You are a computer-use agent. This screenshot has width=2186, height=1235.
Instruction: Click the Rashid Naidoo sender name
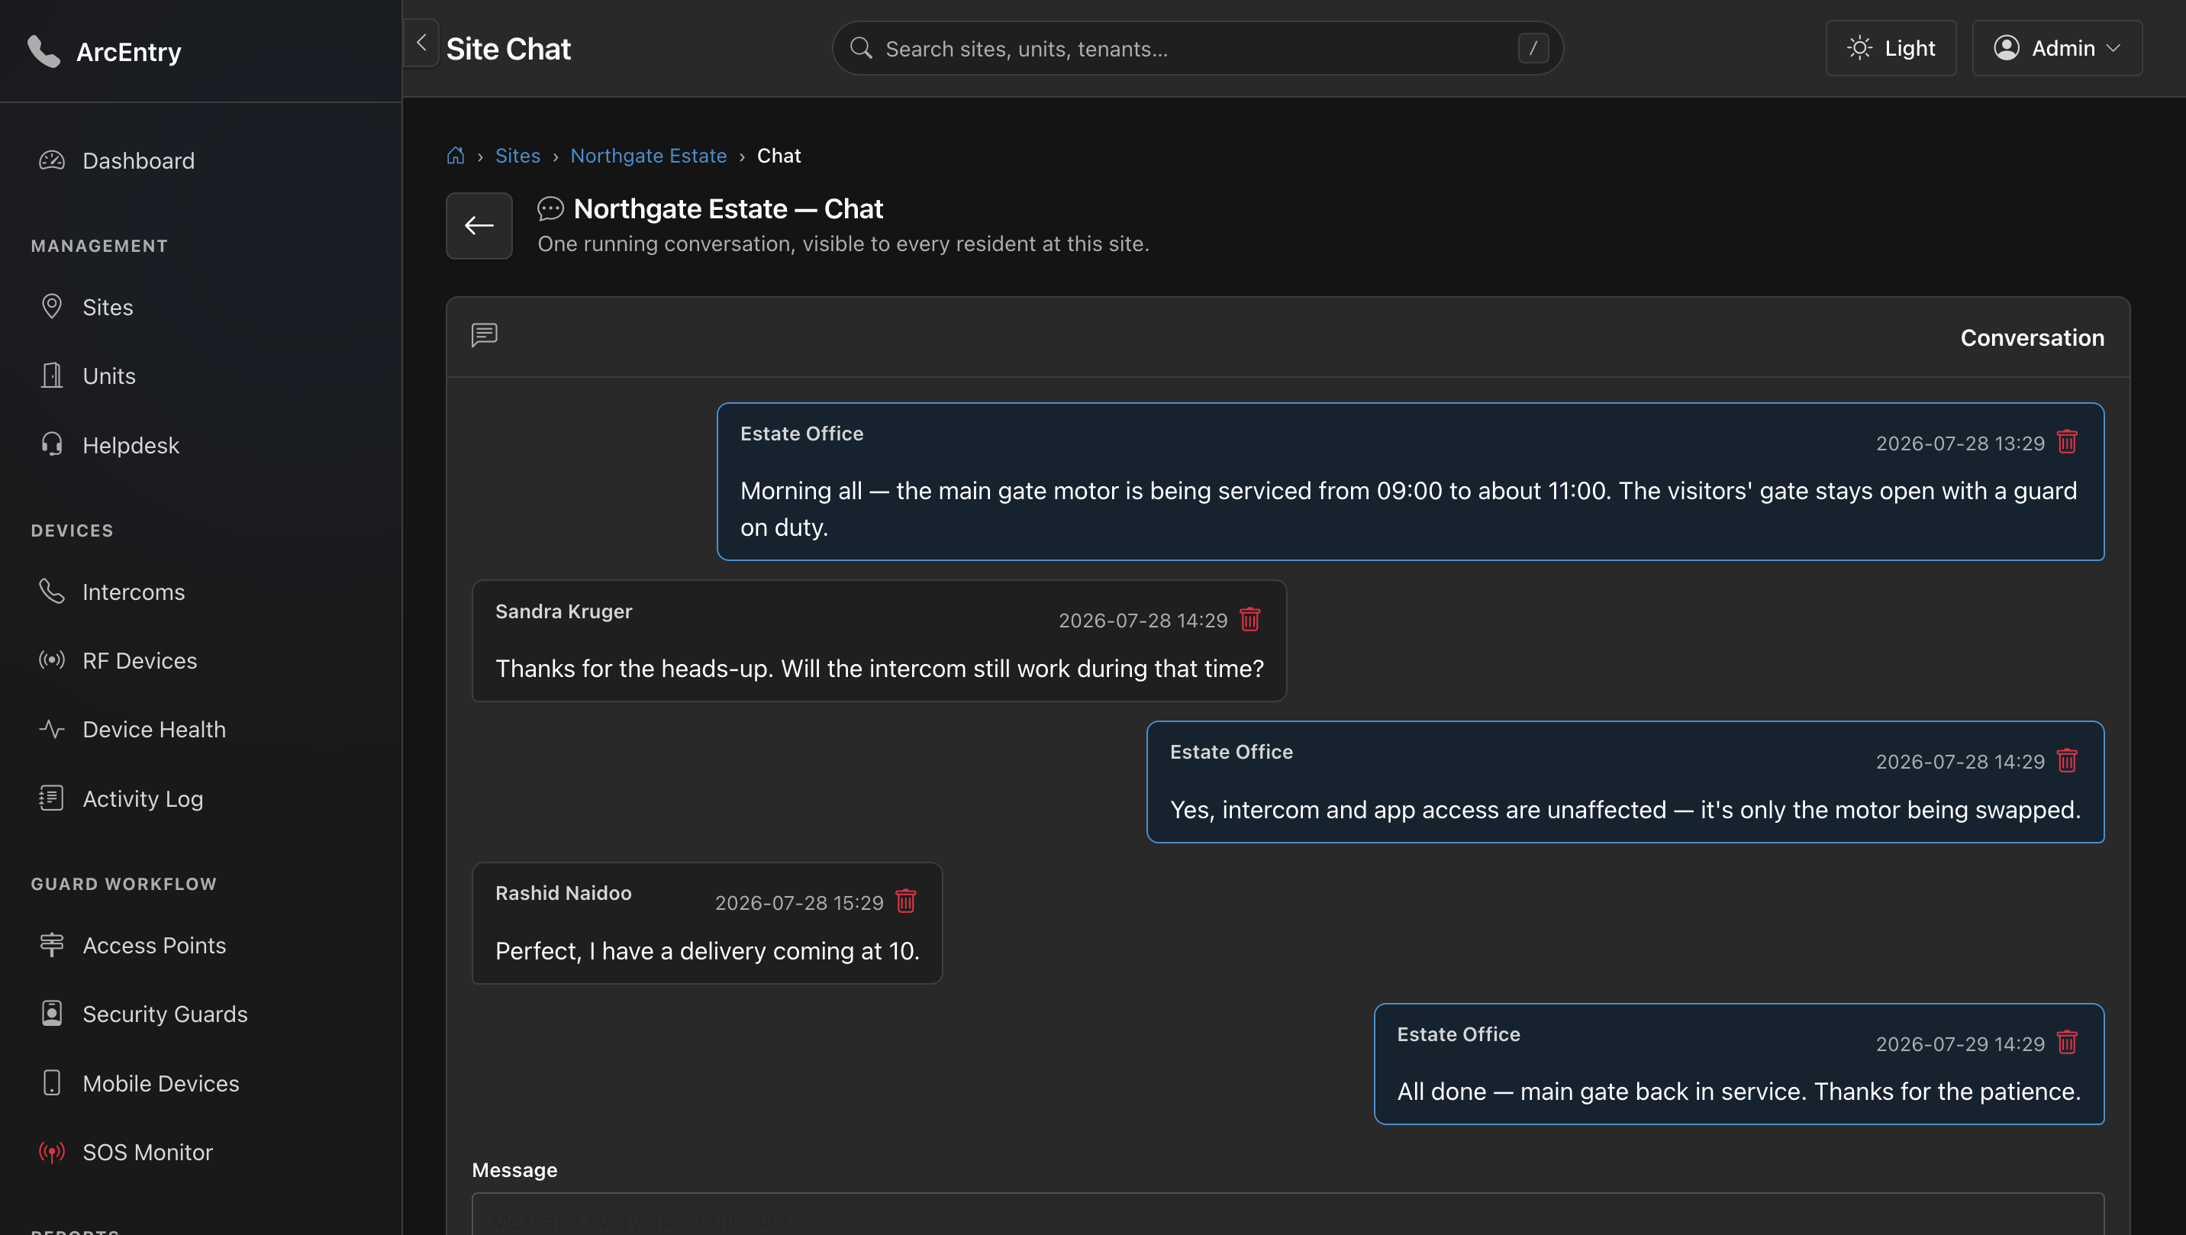click(x=563, y=893)
